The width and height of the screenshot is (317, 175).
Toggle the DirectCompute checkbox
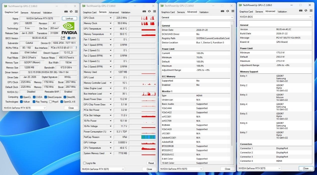(x=46, y=97)
